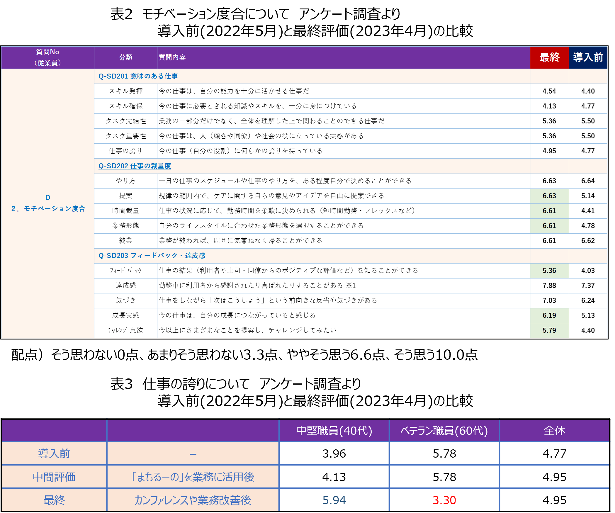Click the ベテラン職員(60代) column header

click(x=444, y=431)
